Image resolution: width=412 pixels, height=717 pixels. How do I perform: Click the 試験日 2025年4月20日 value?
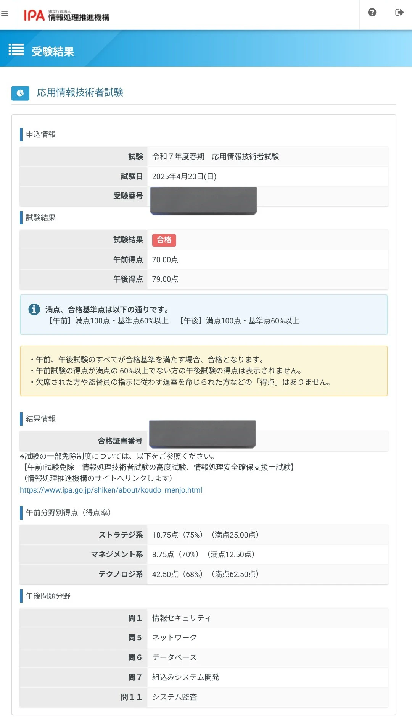point(184,176)
